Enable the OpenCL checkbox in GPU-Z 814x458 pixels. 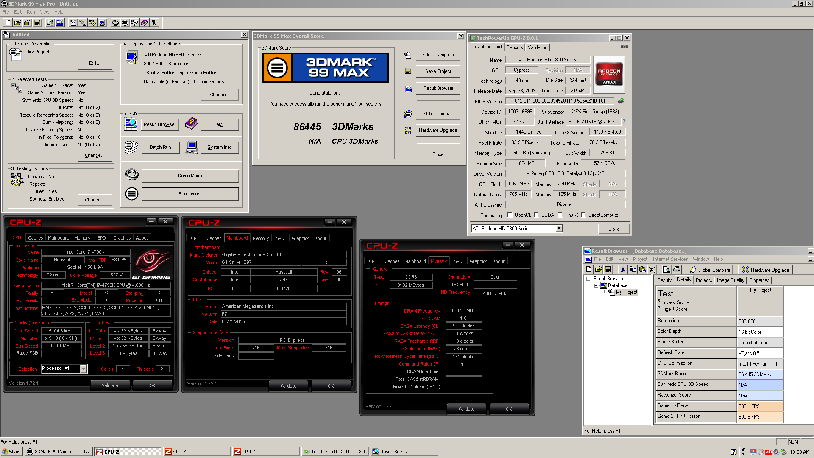click(510, 215)
